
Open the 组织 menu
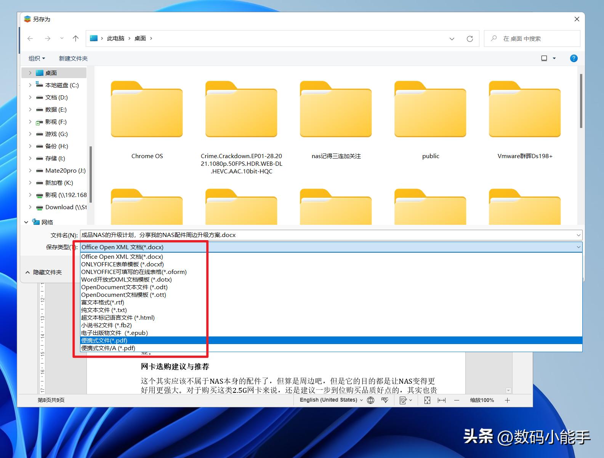click(x=37, y=58)
